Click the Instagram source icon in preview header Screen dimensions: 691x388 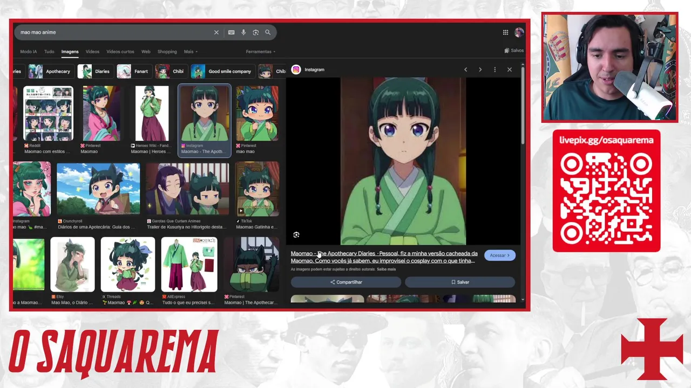click(x=296, y=70)
